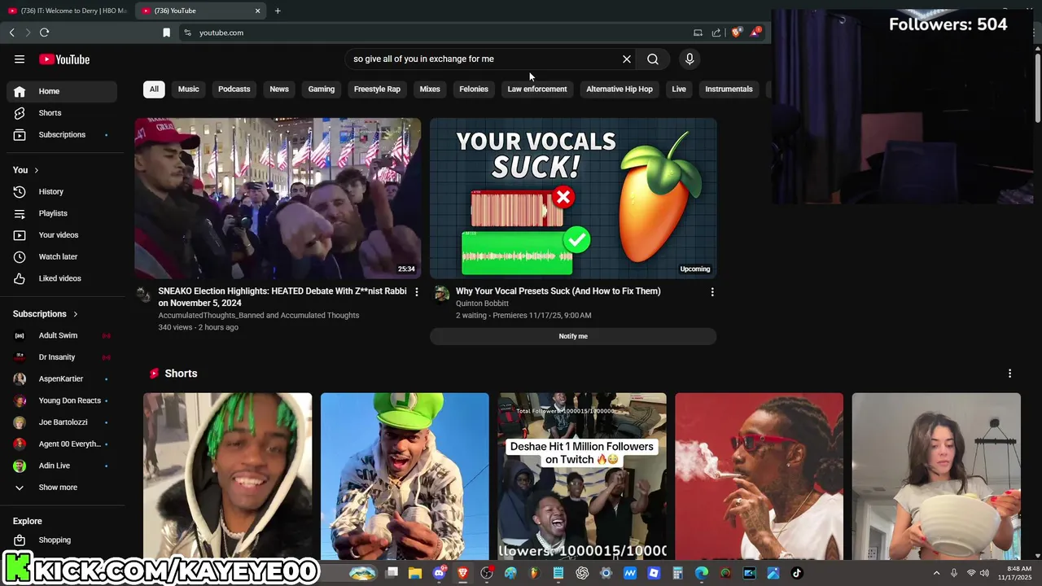Open Liked videos
The width and height of the screenshot is (1042, 586).
coord(62,278)
